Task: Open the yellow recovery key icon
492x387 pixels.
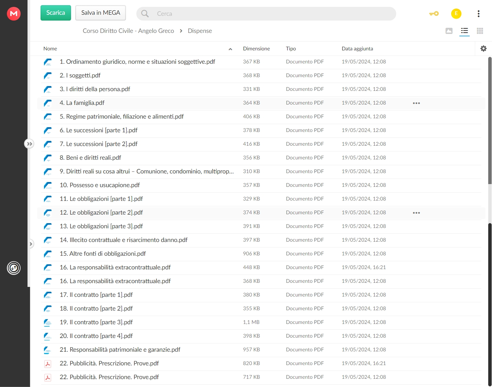Action: pos(434,14)
